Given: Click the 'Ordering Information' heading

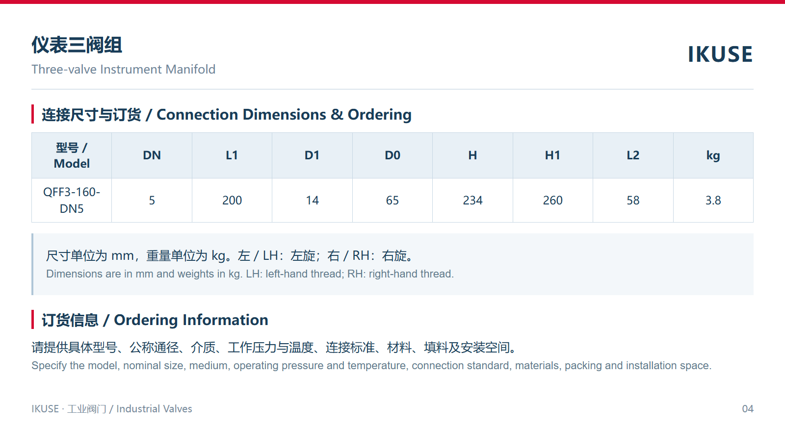Looking at the screenshot, I should point(155,320).
